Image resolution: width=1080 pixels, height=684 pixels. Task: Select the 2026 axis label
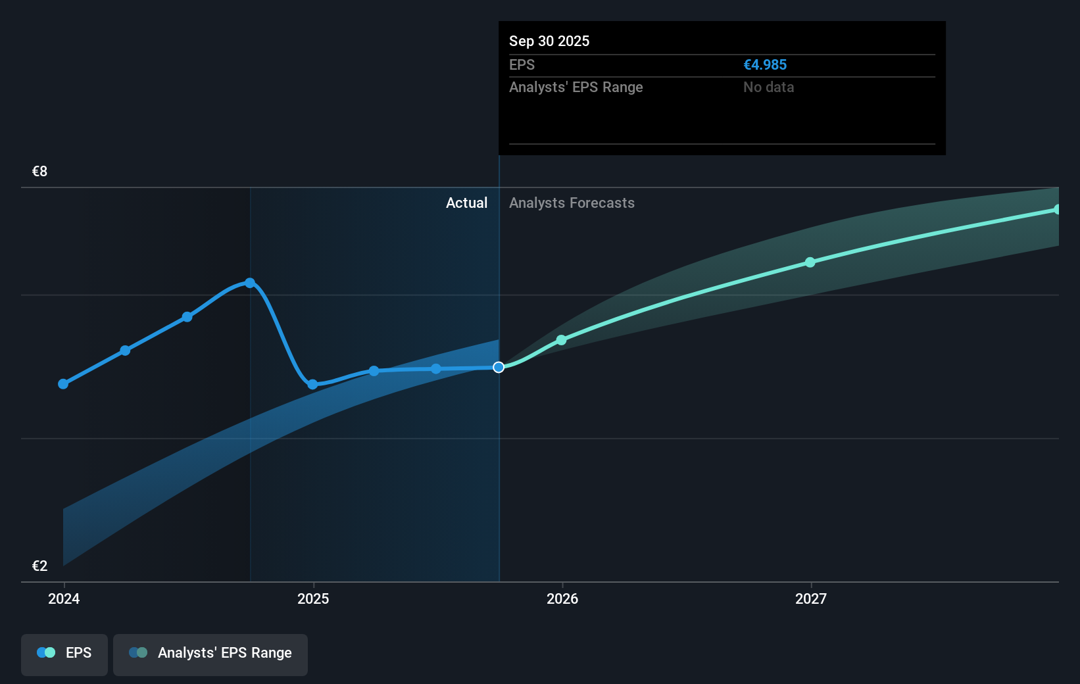(562, 598)
